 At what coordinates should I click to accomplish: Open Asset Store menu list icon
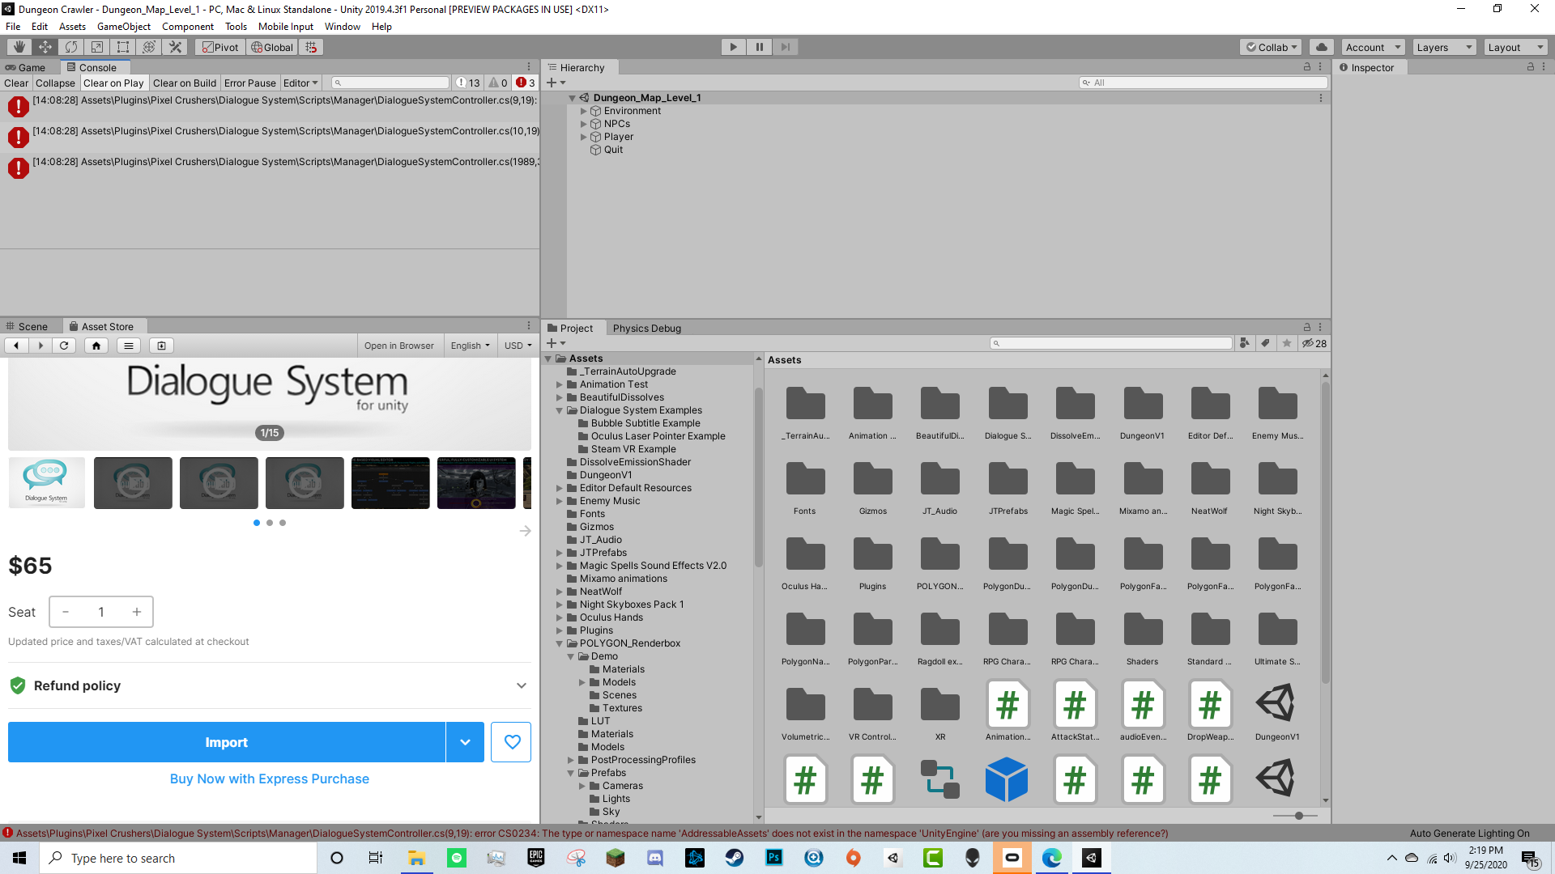(129, 346)
